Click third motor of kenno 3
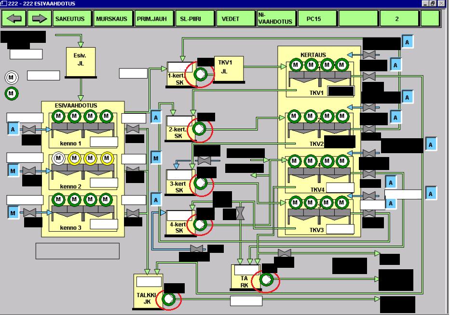 [x=90, y=199]
